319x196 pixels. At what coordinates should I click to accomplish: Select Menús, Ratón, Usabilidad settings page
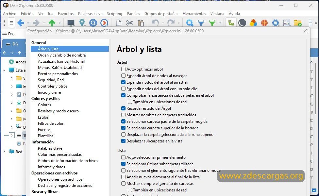[60, 68]
